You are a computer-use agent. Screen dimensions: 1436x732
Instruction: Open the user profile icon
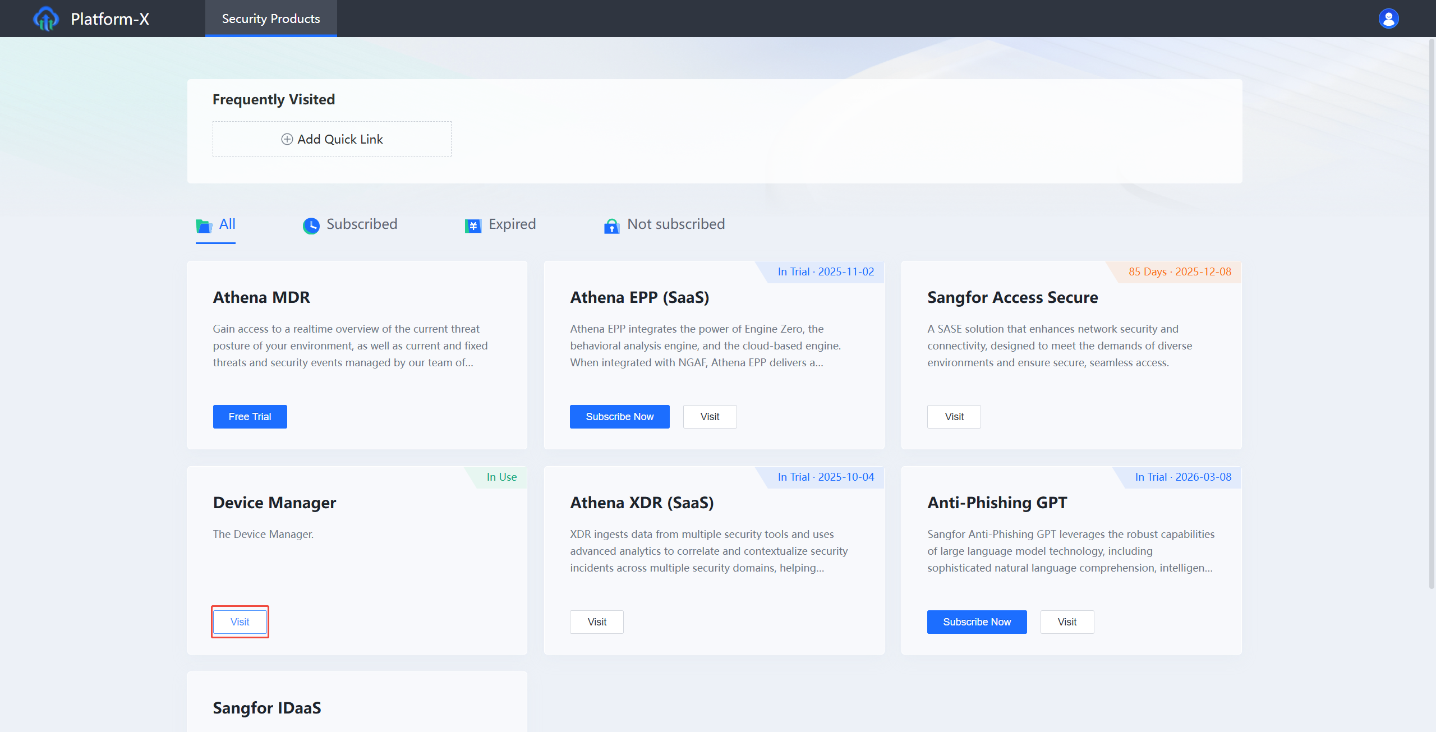tap(1388, 18)
